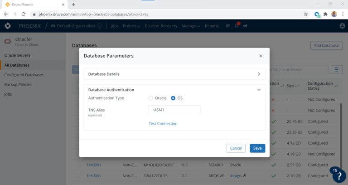Open the Protect menu
This screenshot has height=185, width=348.
[131, 26]
